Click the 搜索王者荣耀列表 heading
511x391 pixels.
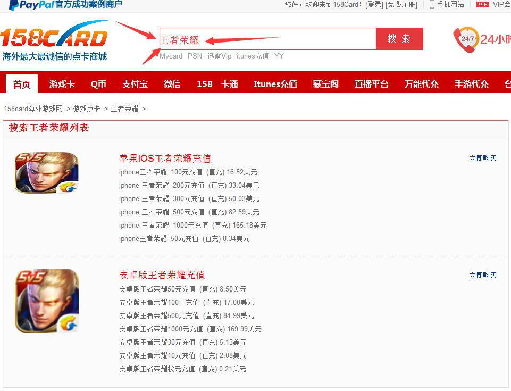[x=49, y=128]
